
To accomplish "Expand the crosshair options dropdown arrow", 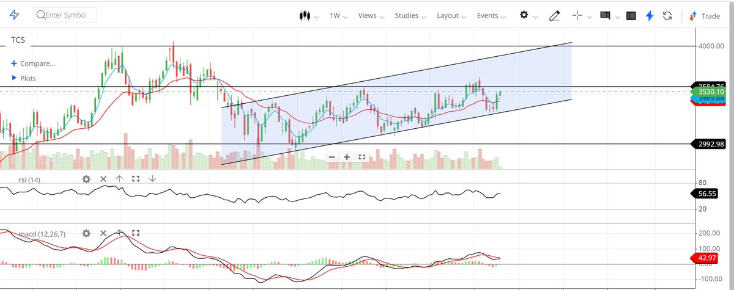I will click(x=588, y=16).
